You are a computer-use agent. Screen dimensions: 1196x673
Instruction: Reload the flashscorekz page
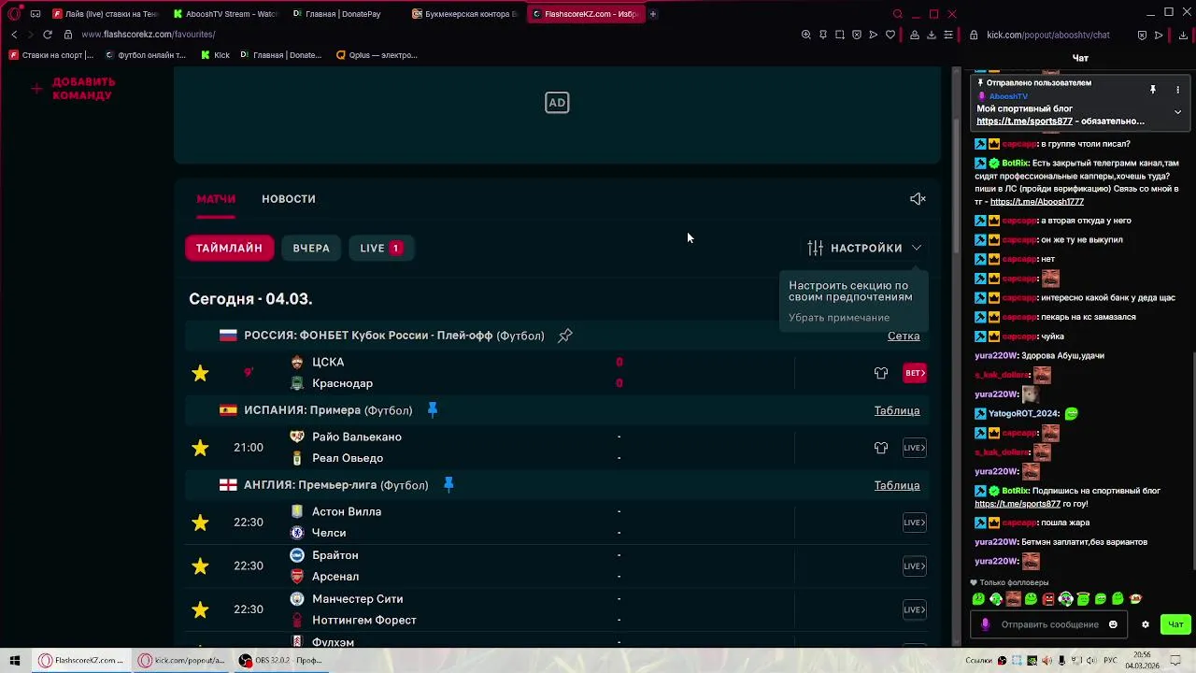pos(48,35)
